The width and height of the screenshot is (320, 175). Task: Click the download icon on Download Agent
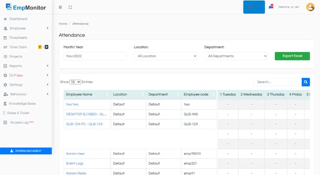(12, 151)
